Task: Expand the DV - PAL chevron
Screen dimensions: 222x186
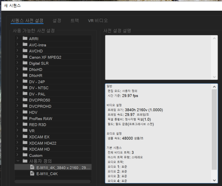Action: [17, 93]
